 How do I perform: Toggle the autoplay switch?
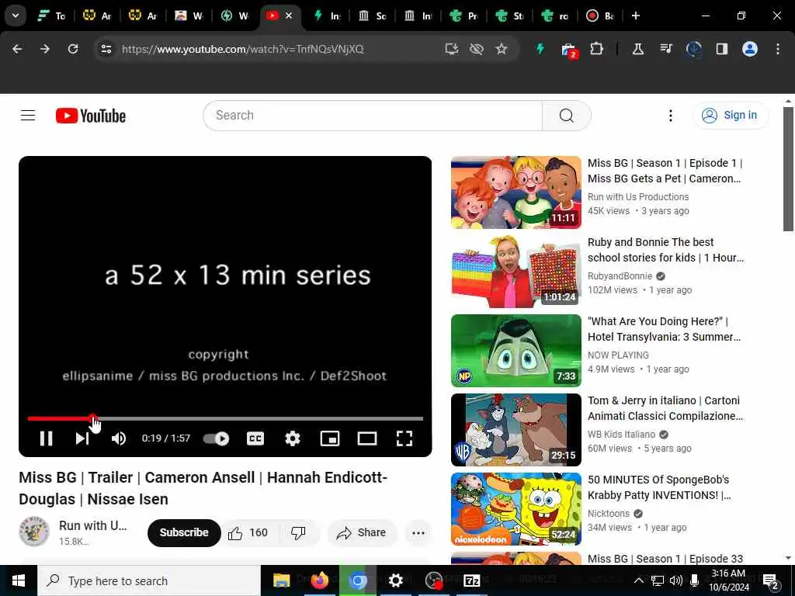pyautogui.click(x=217, y=438)
